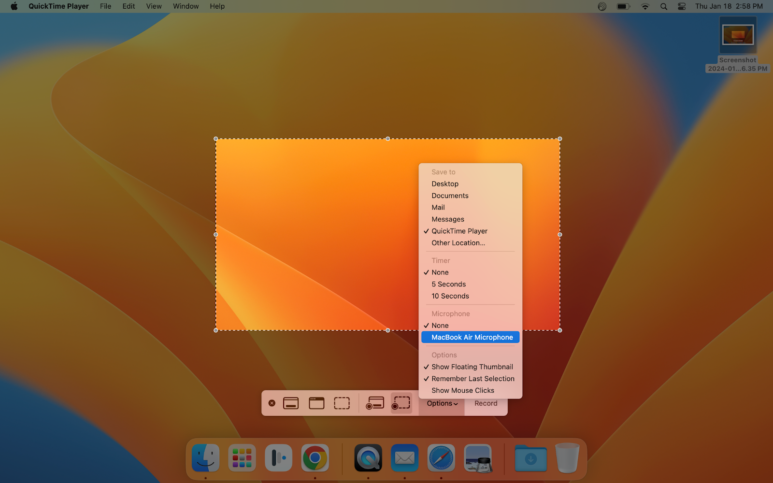
Task: Close the screenshot toolbar with X button
Action: [x=272, y=403]
